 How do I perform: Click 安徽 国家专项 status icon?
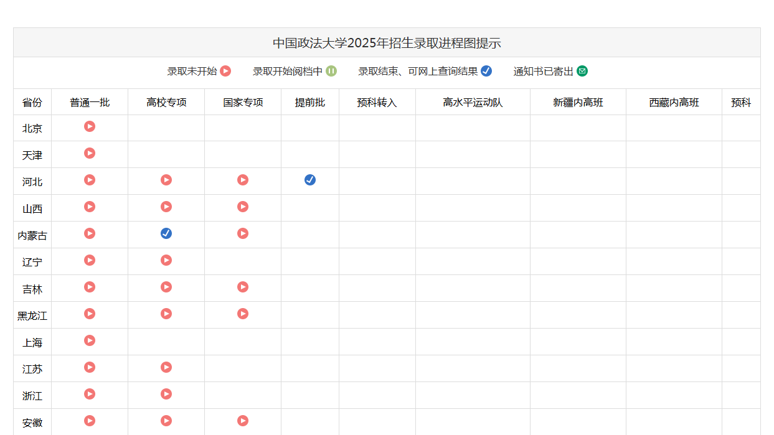pyautogui.click(x=243, y=421)
